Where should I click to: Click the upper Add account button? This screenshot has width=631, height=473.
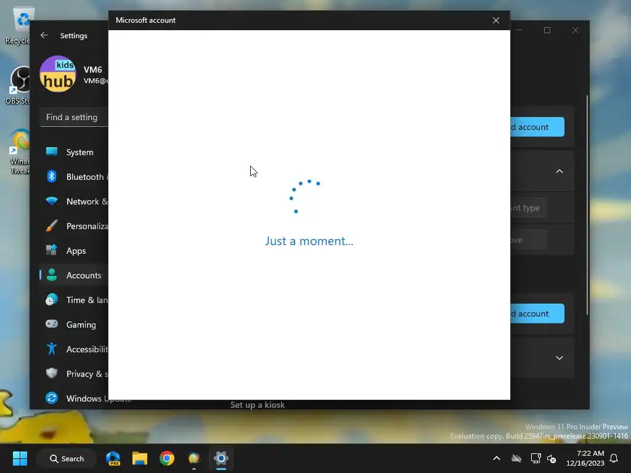(x=537, y=127)
